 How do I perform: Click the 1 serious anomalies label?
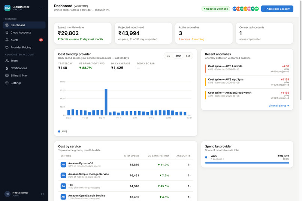click(x=184, y=39)
